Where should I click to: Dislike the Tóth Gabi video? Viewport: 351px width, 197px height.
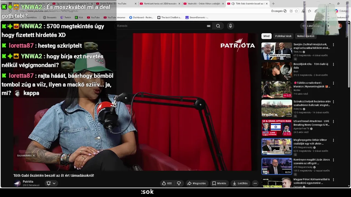[x=179, y=183]
